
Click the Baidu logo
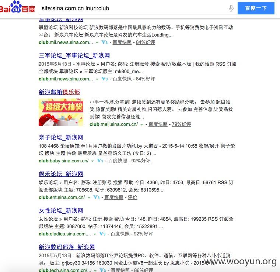coord(17,7)
